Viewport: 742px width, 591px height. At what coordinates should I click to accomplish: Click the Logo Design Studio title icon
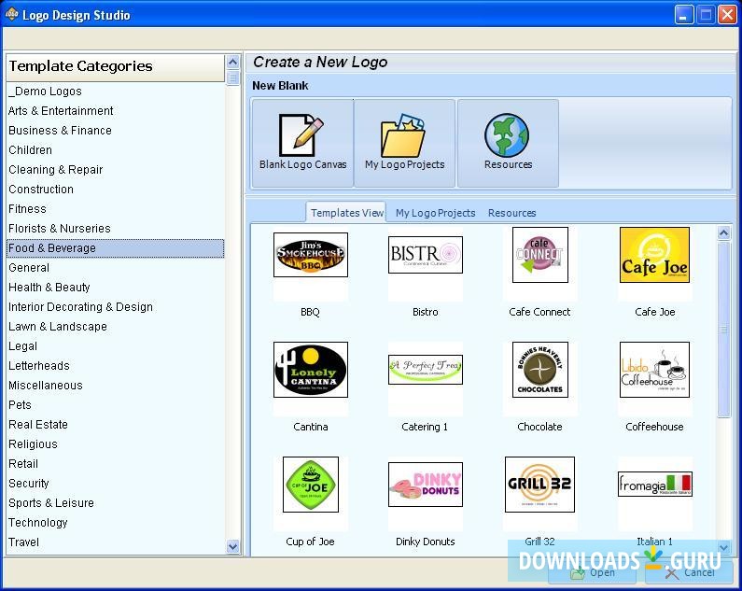[11, 15]
